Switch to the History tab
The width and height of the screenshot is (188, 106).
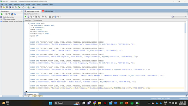click(36, 14)
